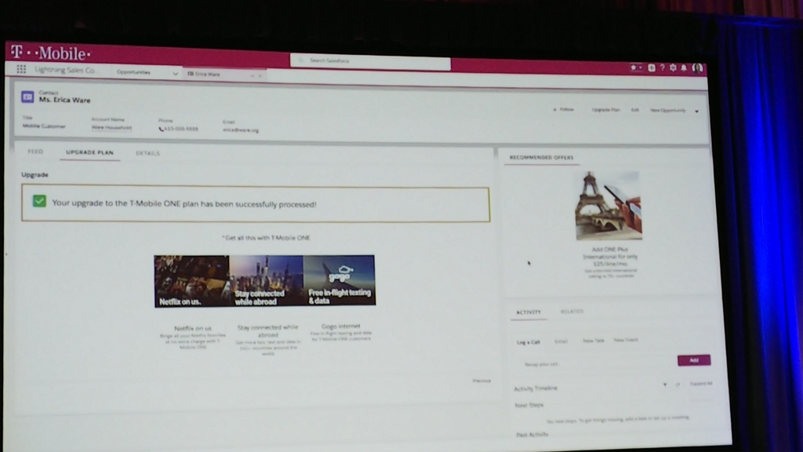Select the Upgrade Plan tab
The width and height of the screenshot is (803, 452).
89,153
